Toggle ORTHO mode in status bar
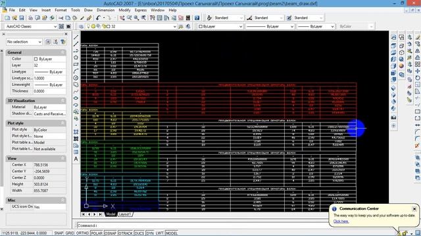The width and height of the screenshot is (421, 236). click(x=82, y=233)
